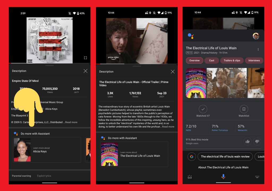The image size is (272, 191).
Task: Tap the 2018 Jul 9 upload date
Action: tap(76, 90)
